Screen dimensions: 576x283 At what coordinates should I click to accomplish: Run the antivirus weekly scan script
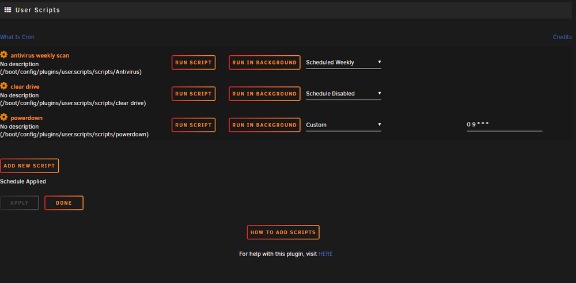pyautogui.click(x=194, y=62)
